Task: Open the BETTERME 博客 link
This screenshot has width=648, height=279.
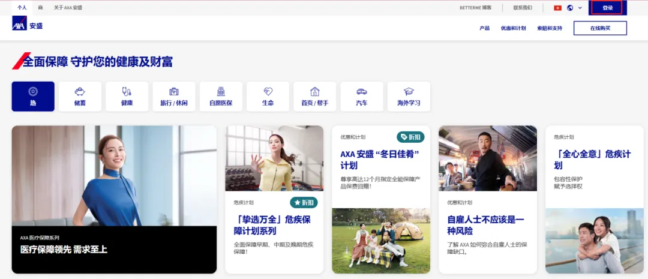Action: [476, 8]
